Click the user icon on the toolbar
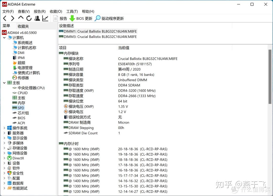This screenshot has width=273, height=196. pos(37,18)
